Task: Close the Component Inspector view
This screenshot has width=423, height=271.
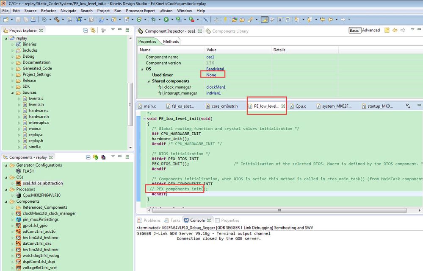Action: tap(200, 31)
